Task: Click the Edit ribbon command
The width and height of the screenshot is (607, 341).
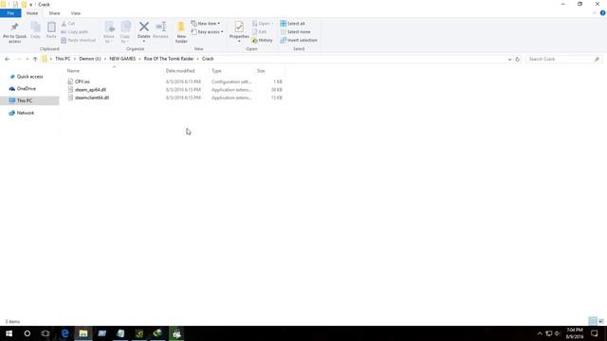Action: tap(259, 31)
